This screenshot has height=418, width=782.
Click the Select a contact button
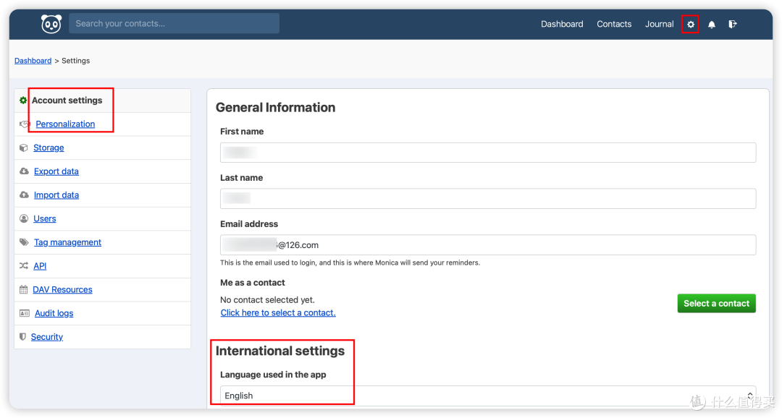coord(717,304)
